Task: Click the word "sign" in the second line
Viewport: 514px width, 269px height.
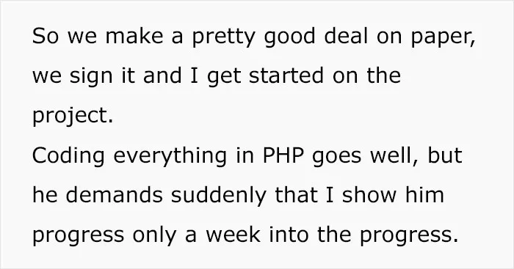Action: click(x=90, y=78)
